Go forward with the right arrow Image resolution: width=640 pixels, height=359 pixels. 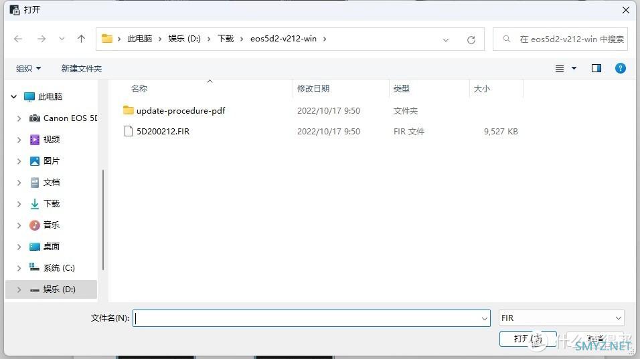(42, 39)
